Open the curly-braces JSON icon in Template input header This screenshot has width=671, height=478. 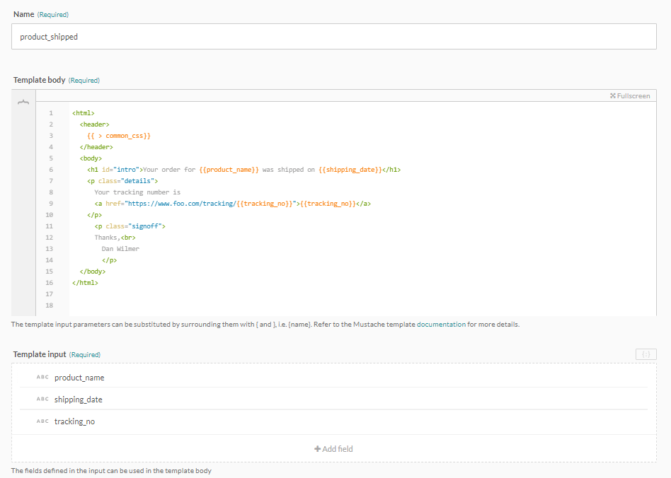(646, 354)
